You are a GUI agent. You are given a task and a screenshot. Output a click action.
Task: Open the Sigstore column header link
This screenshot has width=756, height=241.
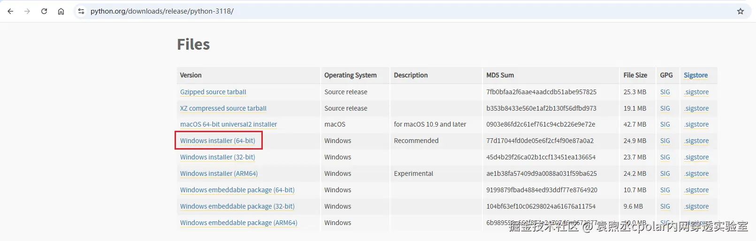[695, 75]
